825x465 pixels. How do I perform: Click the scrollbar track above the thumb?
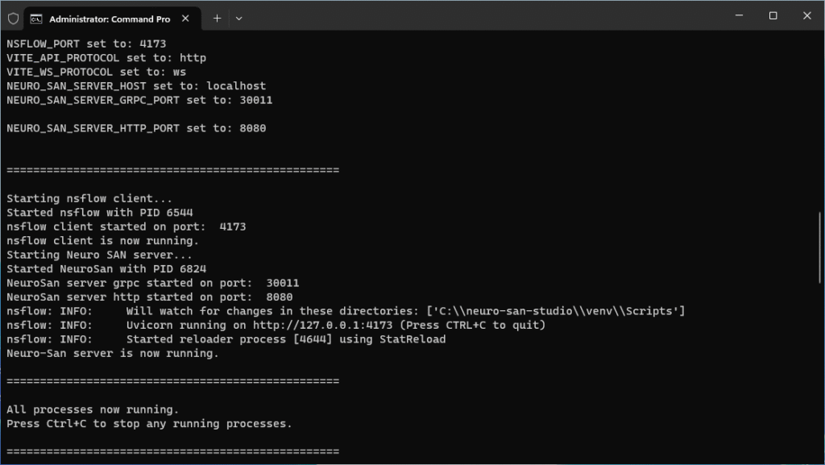[820, 121]
